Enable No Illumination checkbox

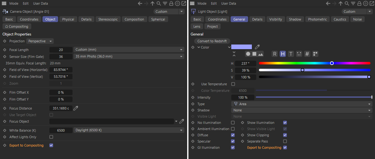tap(233, 123)
